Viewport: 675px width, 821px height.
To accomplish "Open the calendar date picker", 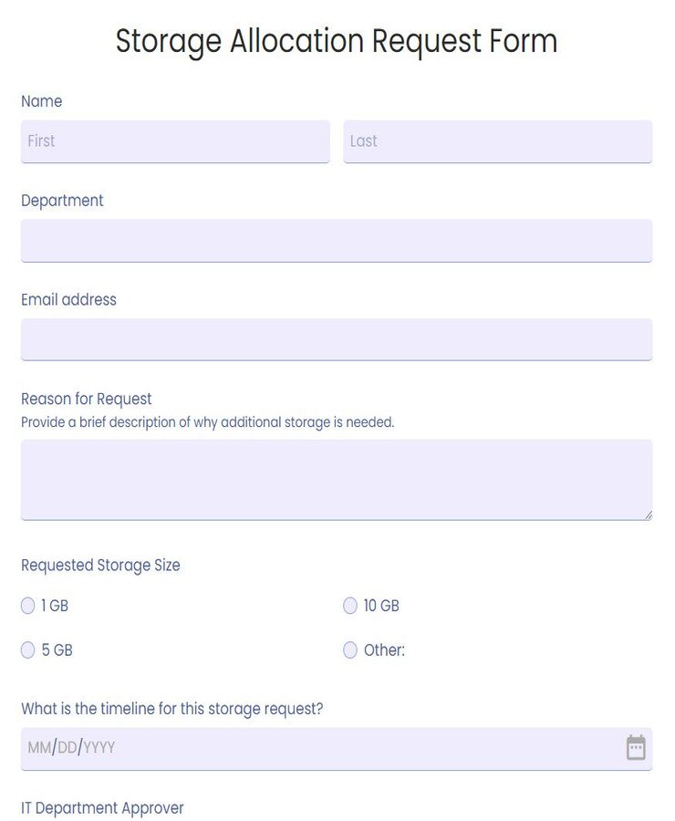I will (635, 747).
